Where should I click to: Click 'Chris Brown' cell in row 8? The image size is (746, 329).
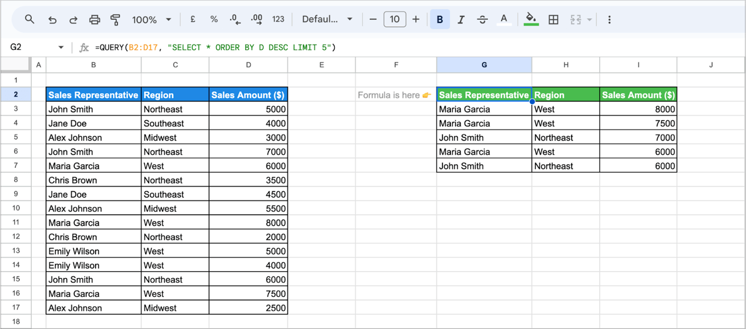(93, 180)
